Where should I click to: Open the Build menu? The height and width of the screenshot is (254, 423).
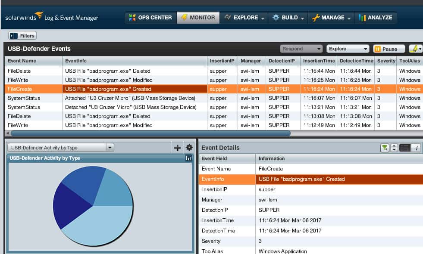[x=288, y=18]
